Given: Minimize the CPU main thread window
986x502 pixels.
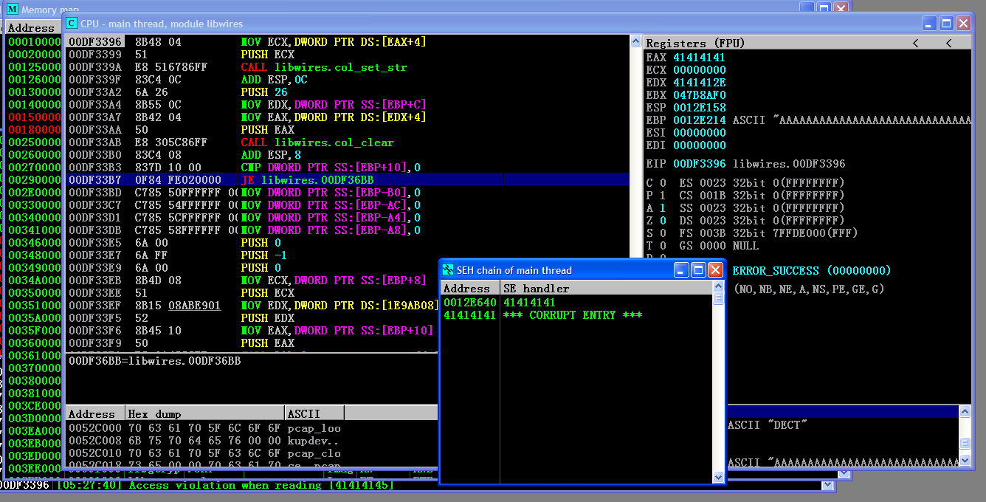Looking at the screenshot, I should 930,24.
